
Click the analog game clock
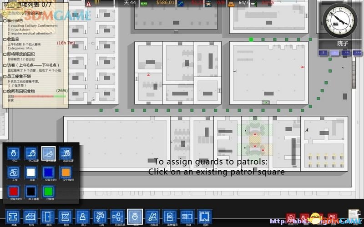coord(340,20)
